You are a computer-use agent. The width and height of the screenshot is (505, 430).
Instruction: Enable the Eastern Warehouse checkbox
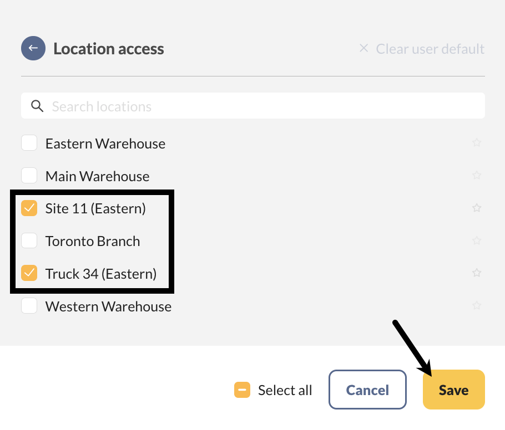point(29,144)
